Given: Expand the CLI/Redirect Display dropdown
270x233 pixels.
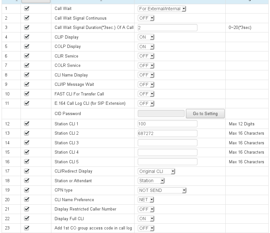Looking at the screenshot, I should 157,171.
